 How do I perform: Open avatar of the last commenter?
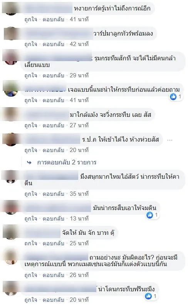11,289
